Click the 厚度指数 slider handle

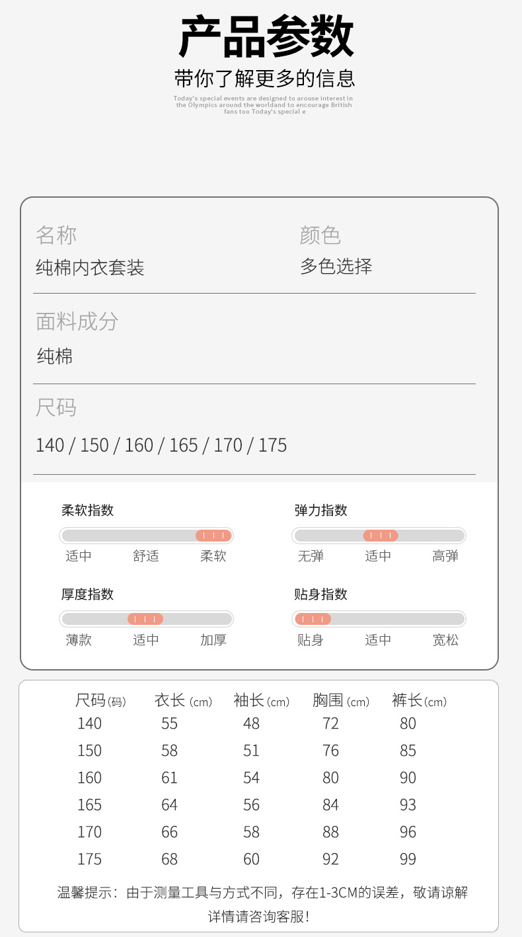click(145, 620)
